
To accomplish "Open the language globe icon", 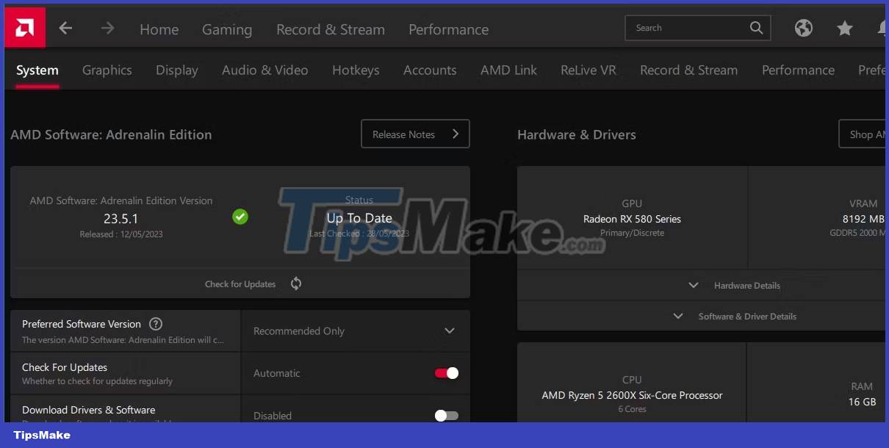I will [803, 28].
